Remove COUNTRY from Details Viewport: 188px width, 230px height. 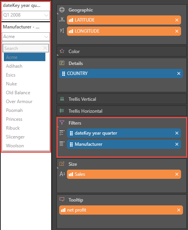[179, 73]
